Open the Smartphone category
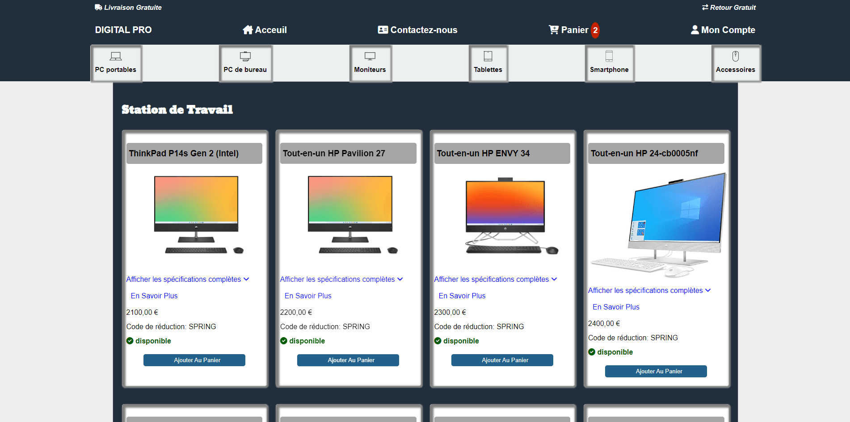 (609, 63)
